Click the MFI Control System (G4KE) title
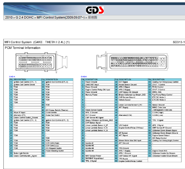Image resolution: width=185 pixels, height=169 pixels. (37, 42)
